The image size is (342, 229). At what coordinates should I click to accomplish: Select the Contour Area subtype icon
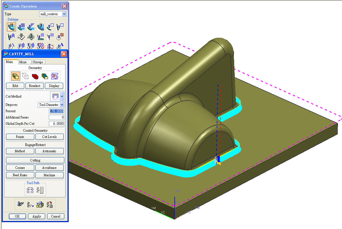coord(31,36)
